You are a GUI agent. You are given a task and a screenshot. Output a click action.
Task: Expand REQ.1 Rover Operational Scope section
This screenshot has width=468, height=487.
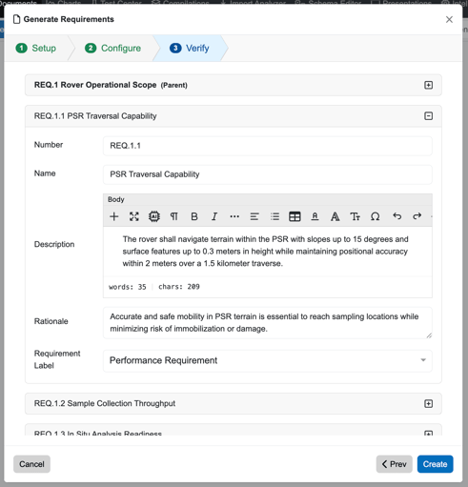[x=428, y=85]
